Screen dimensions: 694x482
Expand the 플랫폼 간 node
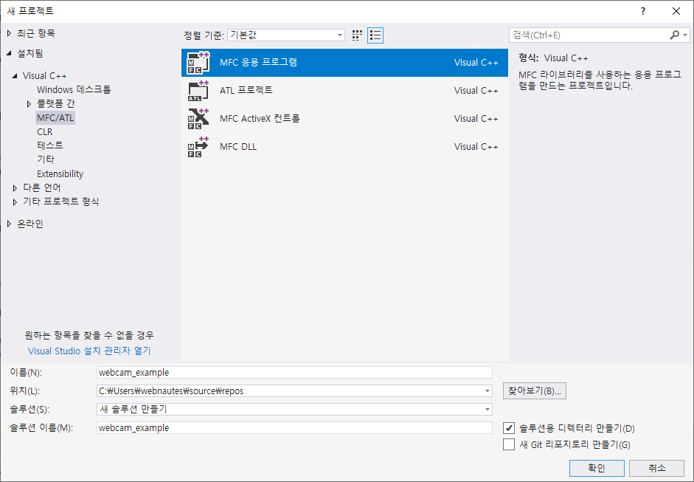pyautogui.click(x=29, y=104)
